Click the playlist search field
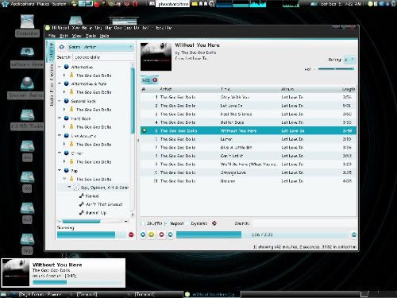 point(303,223)
